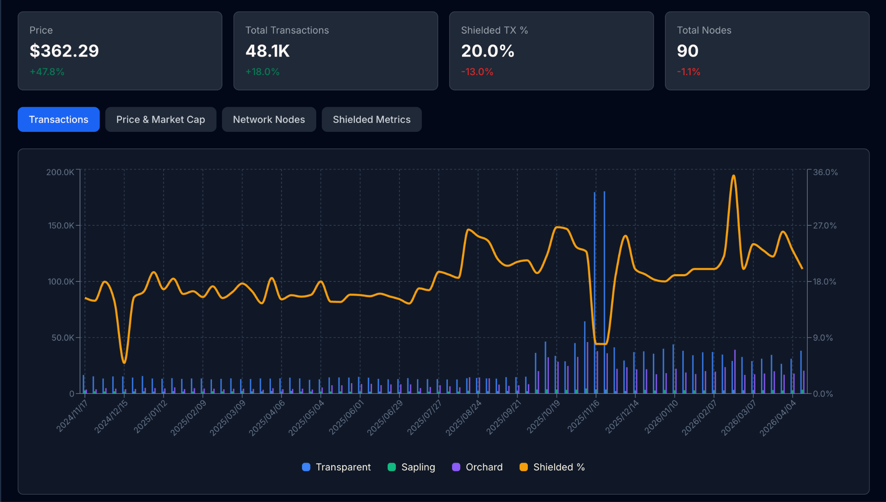Click the 20.0% shielded TX value
886x502 pixels.
pyautogui.click(x=488, y=51)
